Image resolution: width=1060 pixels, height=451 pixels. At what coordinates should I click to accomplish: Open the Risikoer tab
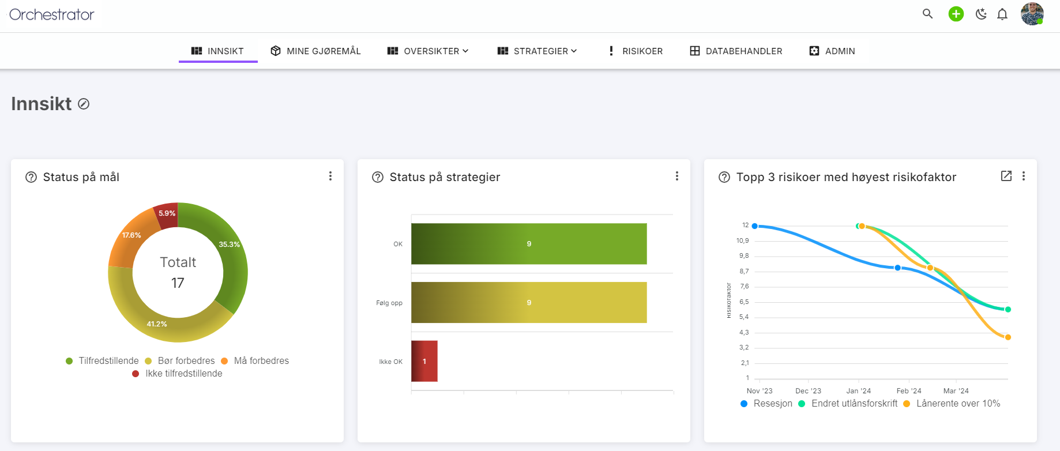tap(636, 51)
